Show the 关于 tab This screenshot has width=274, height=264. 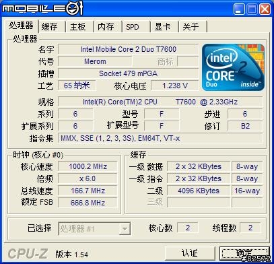[193, 27]
